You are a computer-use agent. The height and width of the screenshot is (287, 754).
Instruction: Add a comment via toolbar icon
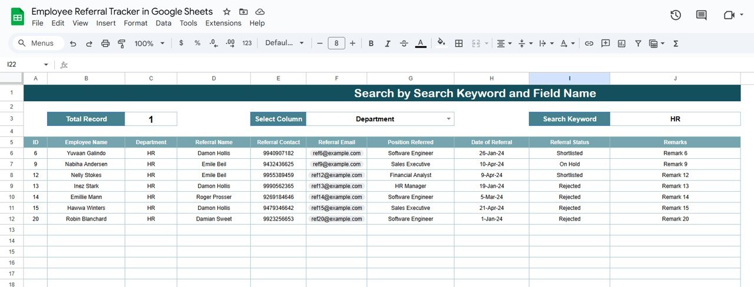tap(605, 44)
